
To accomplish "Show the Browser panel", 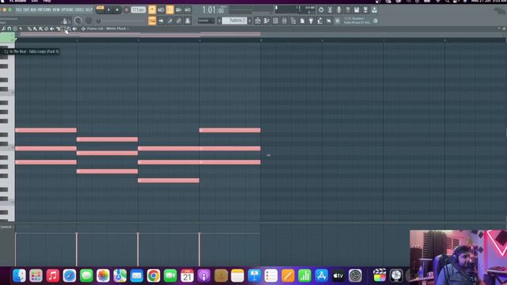I will pos(293,21).
